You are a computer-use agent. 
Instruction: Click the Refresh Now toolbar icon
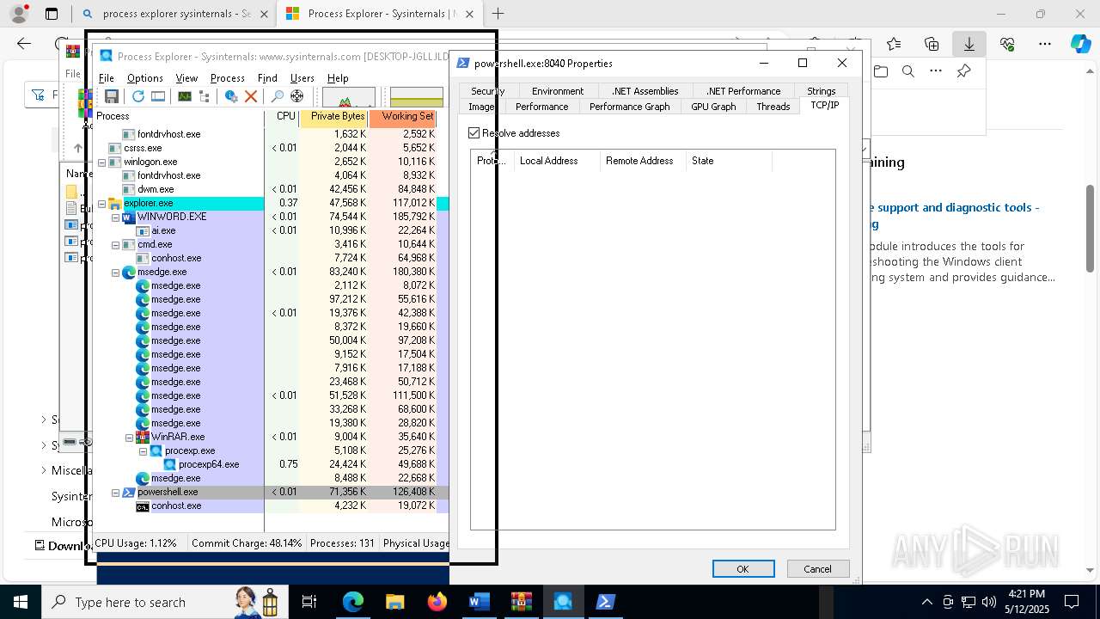tap(138, 96)
